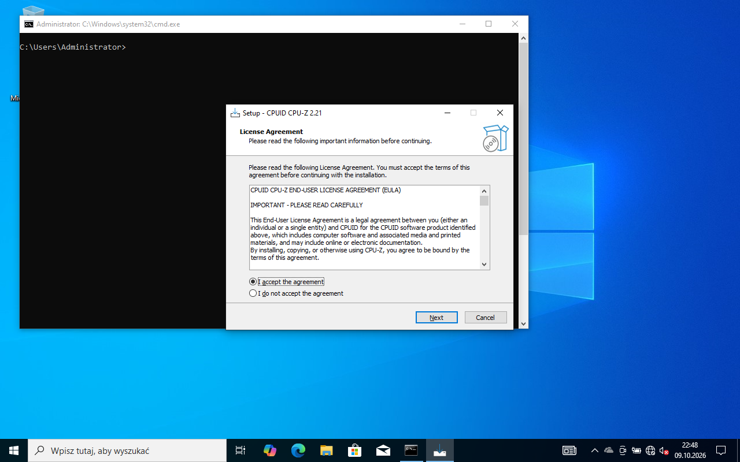Launch Copilot from the taskbar
The image size is (740, 462).
(x=270, y=450)
